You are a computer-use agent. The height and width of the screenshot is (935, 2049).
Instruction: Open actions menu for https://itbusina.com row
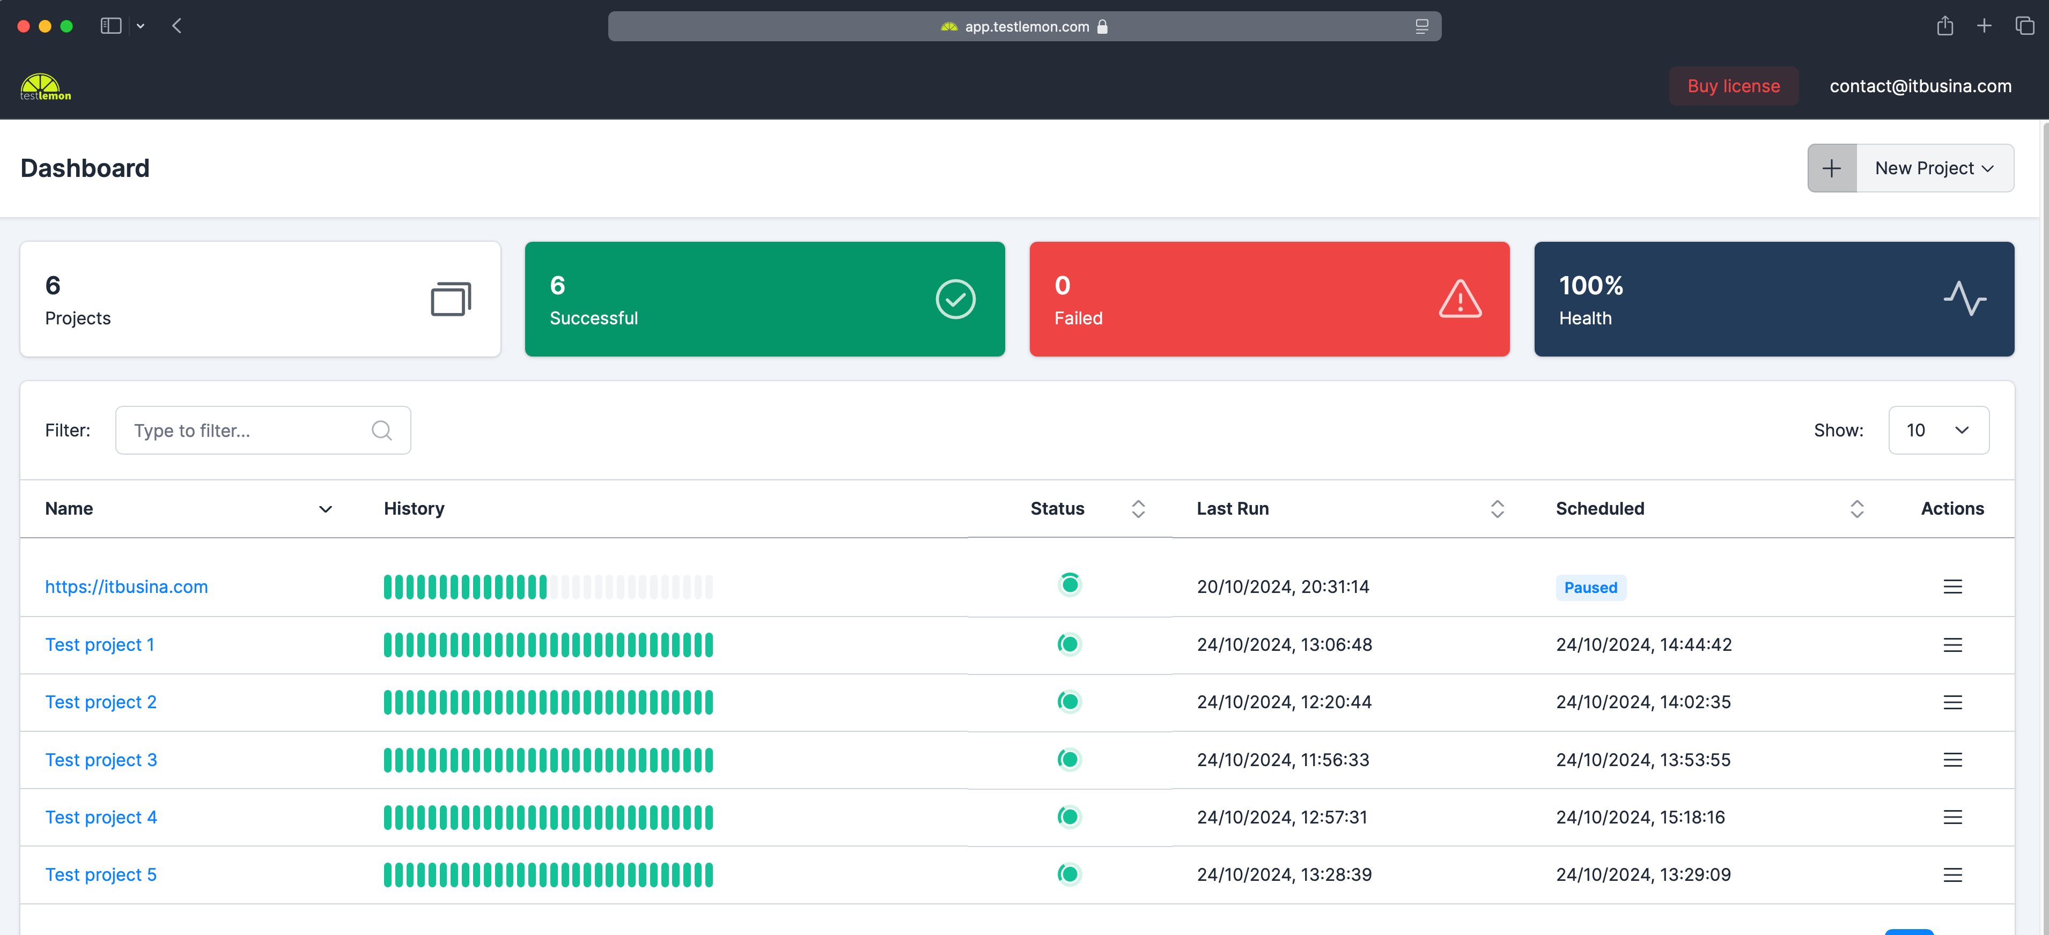pos(1952,587)
